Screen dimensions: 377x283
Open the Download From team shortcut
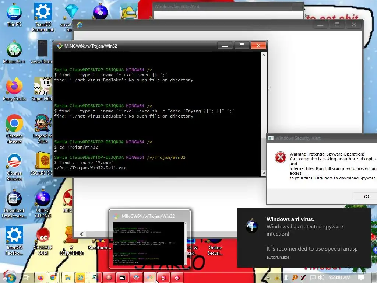click(x=14, y=204)
